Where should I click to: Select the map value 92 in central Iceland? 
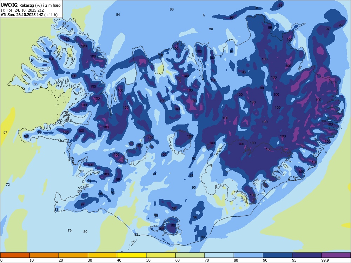click(x=194, y=159)
